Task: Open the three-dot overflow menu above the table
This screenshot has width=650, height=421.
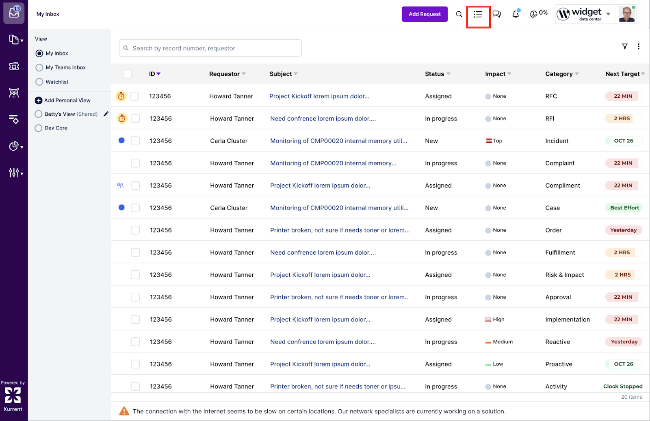Action: [639, 46]
